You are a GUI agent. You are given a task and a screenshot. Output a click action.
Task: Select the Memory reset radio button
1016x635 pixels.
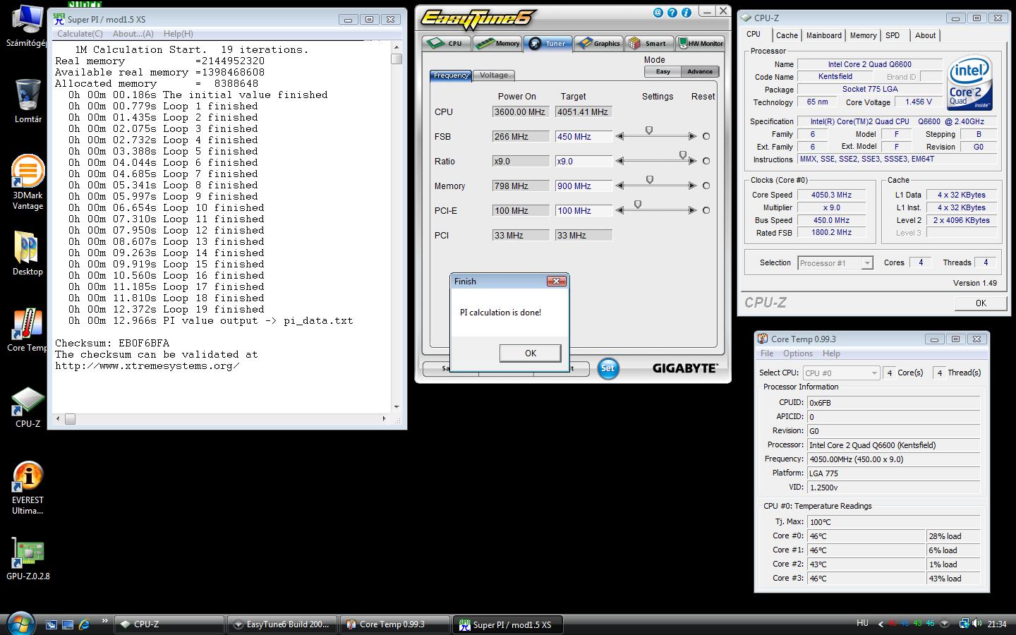(706, 186)
